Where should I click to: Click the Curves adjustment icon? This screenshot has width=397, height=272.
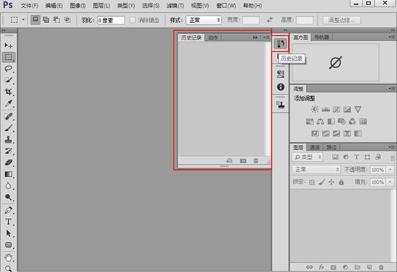[336, 109]
